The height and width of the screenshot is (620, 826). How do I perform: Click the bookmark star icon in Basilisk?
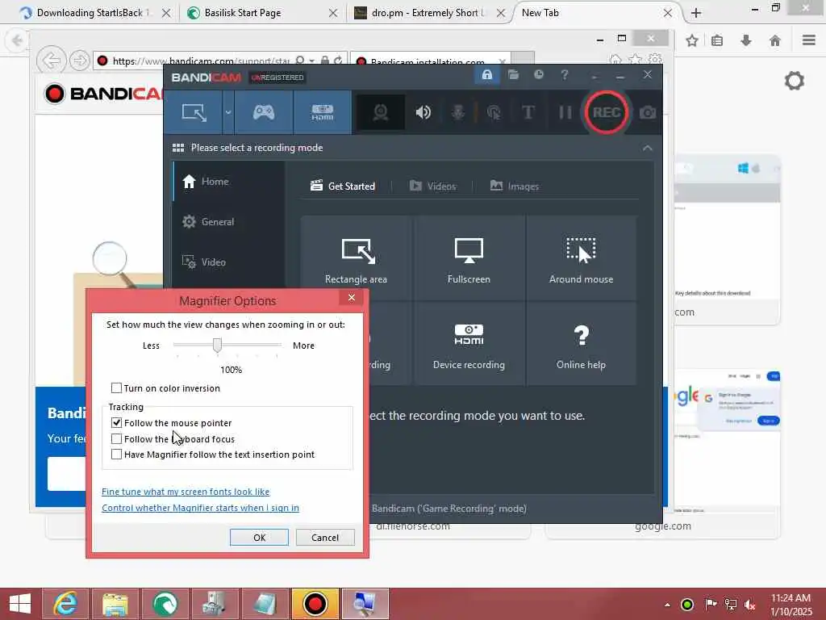tap(691, 40)
